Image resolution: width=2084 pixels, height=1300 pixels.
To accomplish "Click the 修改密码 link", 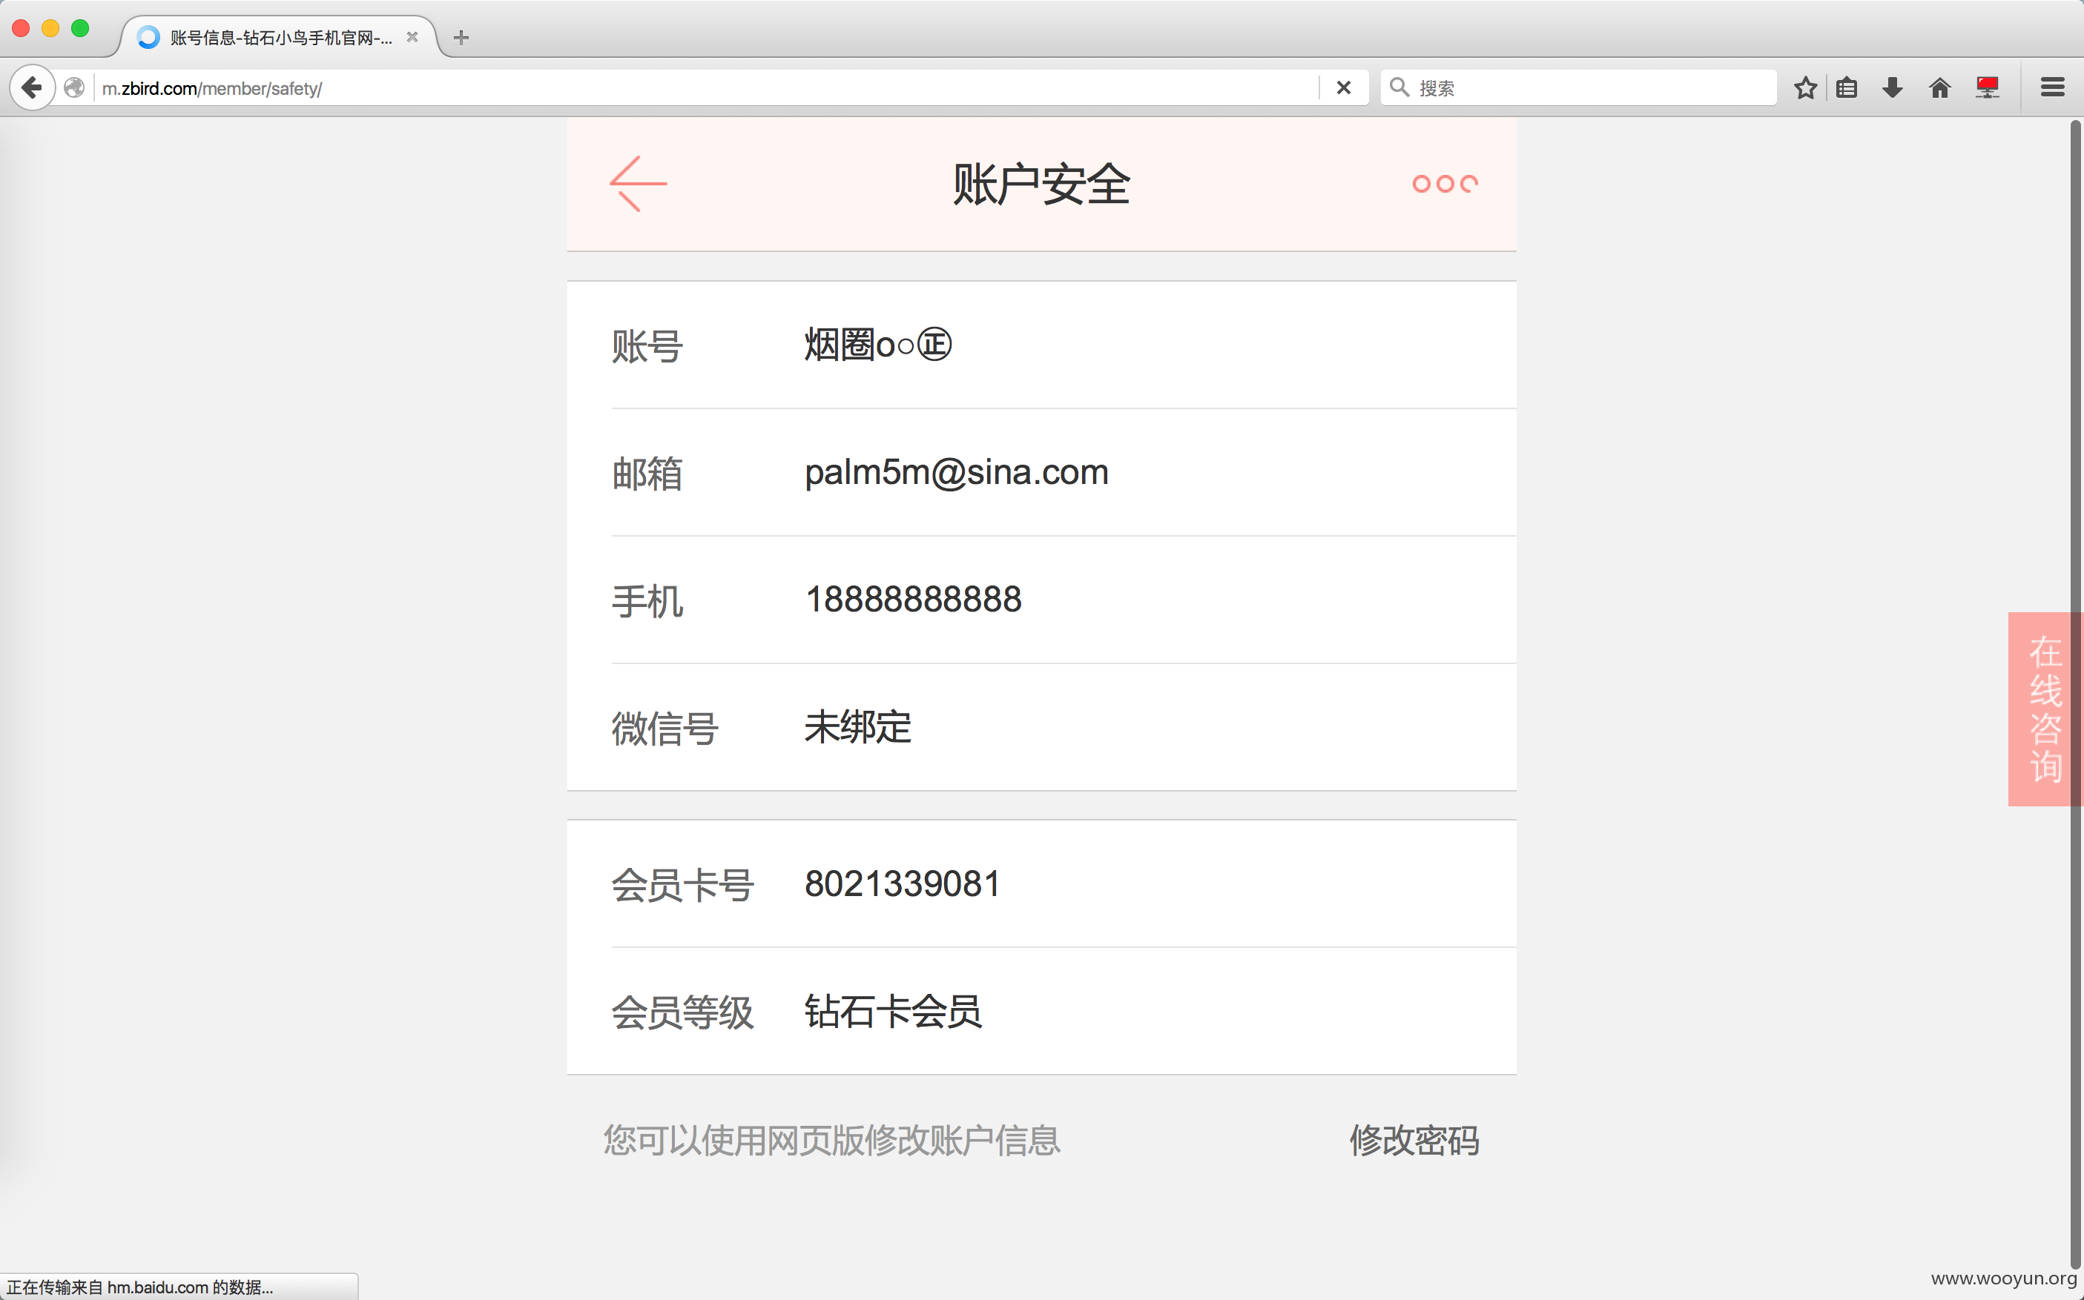I will (x=1414, y=1141).
